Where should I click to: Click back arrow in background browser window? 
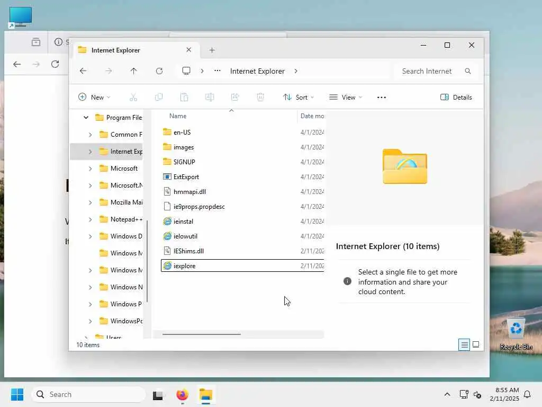tap(17, 64)
